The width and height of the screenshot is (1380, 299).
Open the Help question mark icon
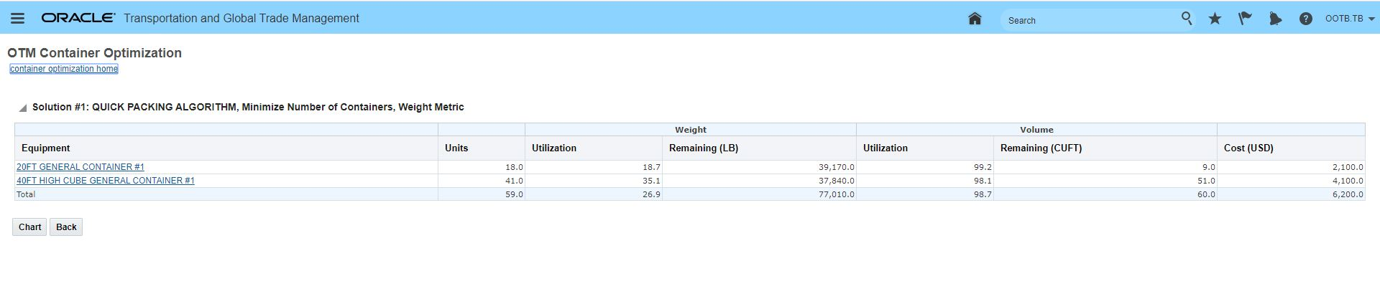[1305, 19]
